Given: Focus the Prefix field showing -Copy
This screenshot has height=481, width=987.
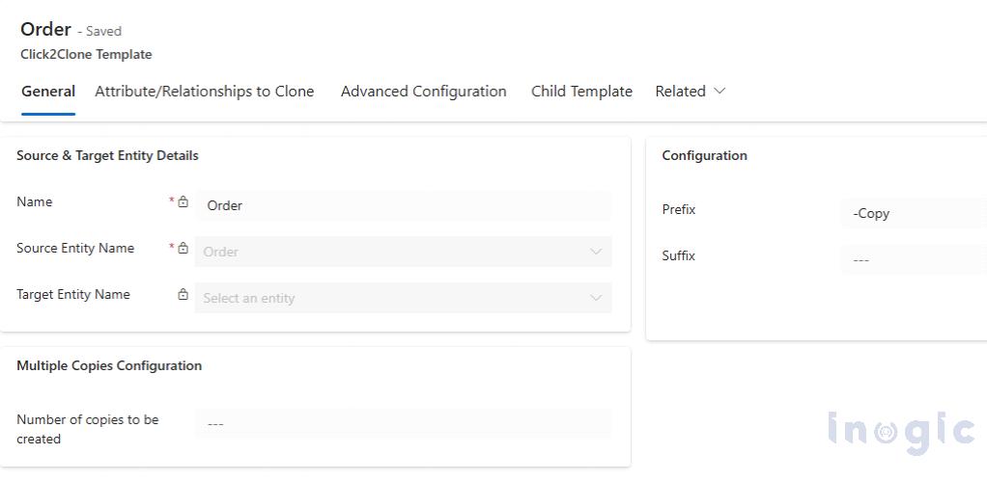Looking at the screenshot, I should pos(913,213).
